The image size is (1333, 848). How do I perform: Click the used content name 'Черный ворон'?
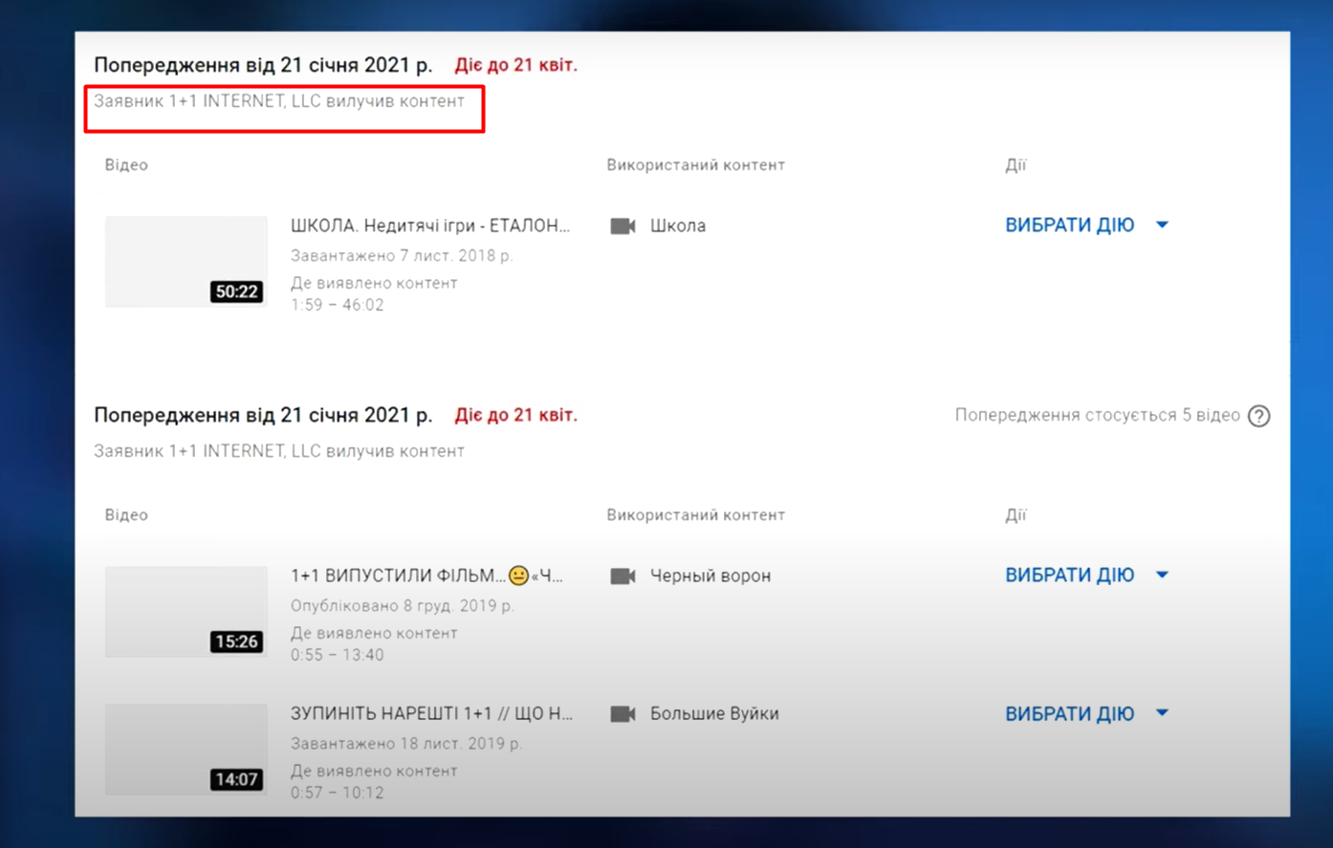coord(710,576)
